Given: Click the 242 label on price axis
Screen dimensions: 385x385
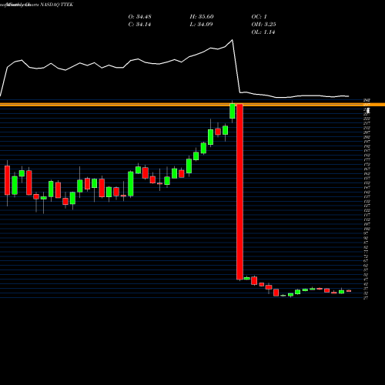Looking at the screenshot, I should point(367,100).
